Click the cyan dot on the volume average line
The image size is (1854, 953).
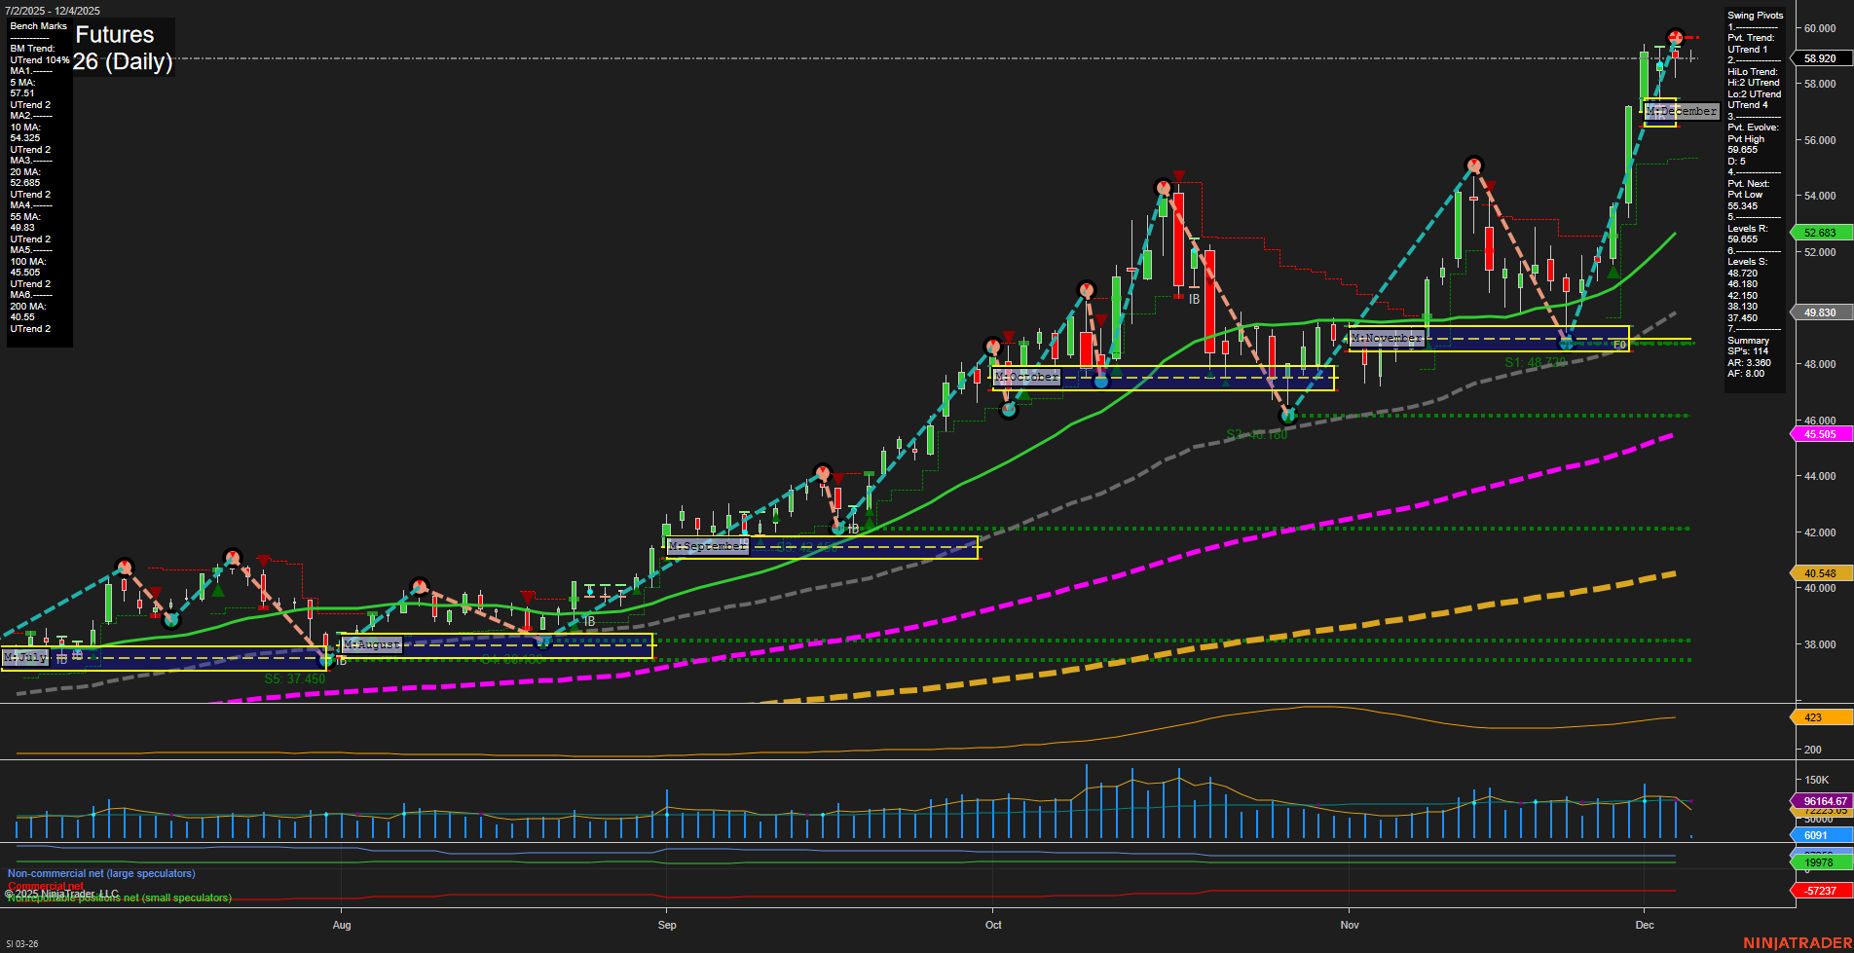click(93, 816)
